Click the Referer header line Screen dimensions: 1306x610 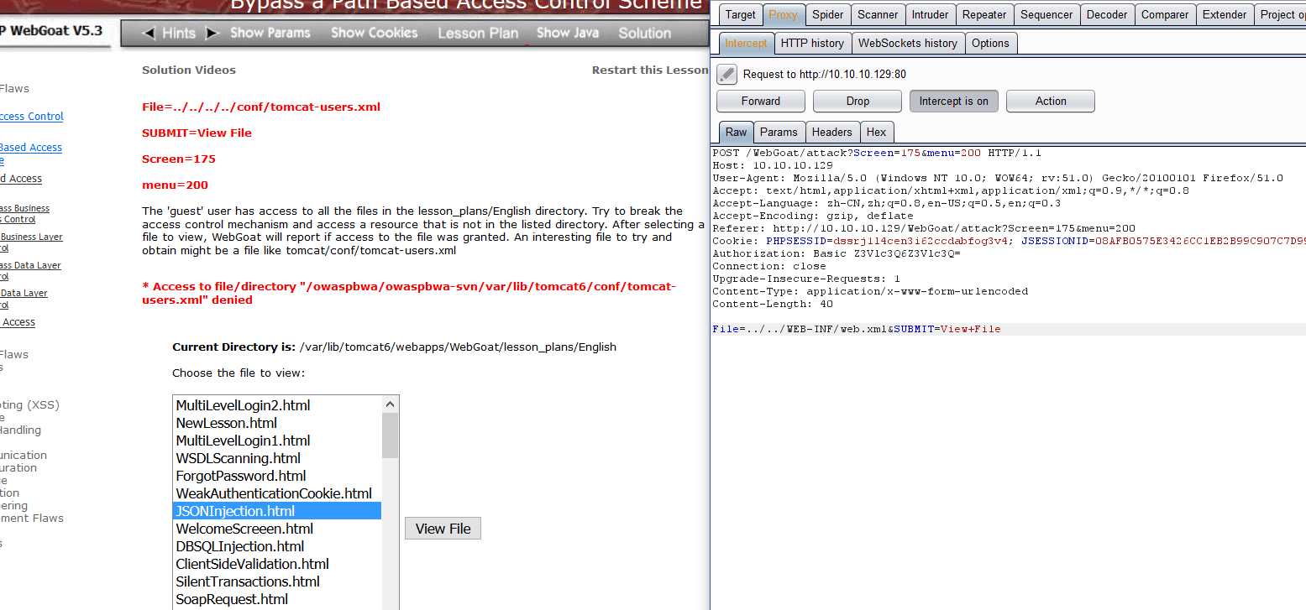pyautogui.click(x=924, y=228)
